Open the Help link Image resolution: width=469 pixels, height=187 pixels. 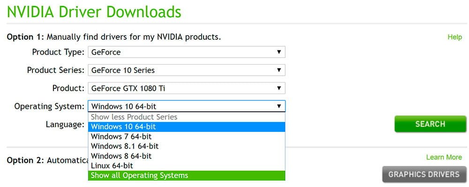tap(454, 37)
